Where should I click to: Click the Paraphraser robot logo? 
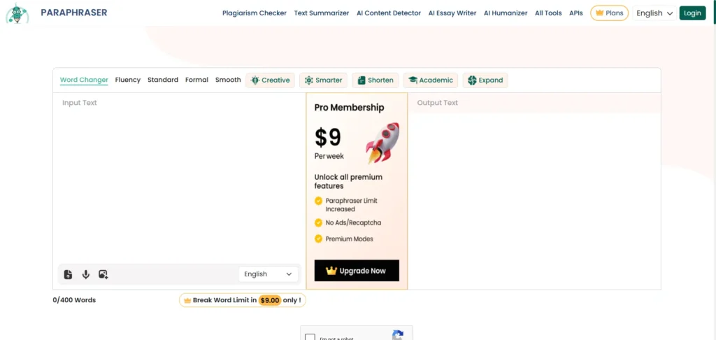click(17, 13)
